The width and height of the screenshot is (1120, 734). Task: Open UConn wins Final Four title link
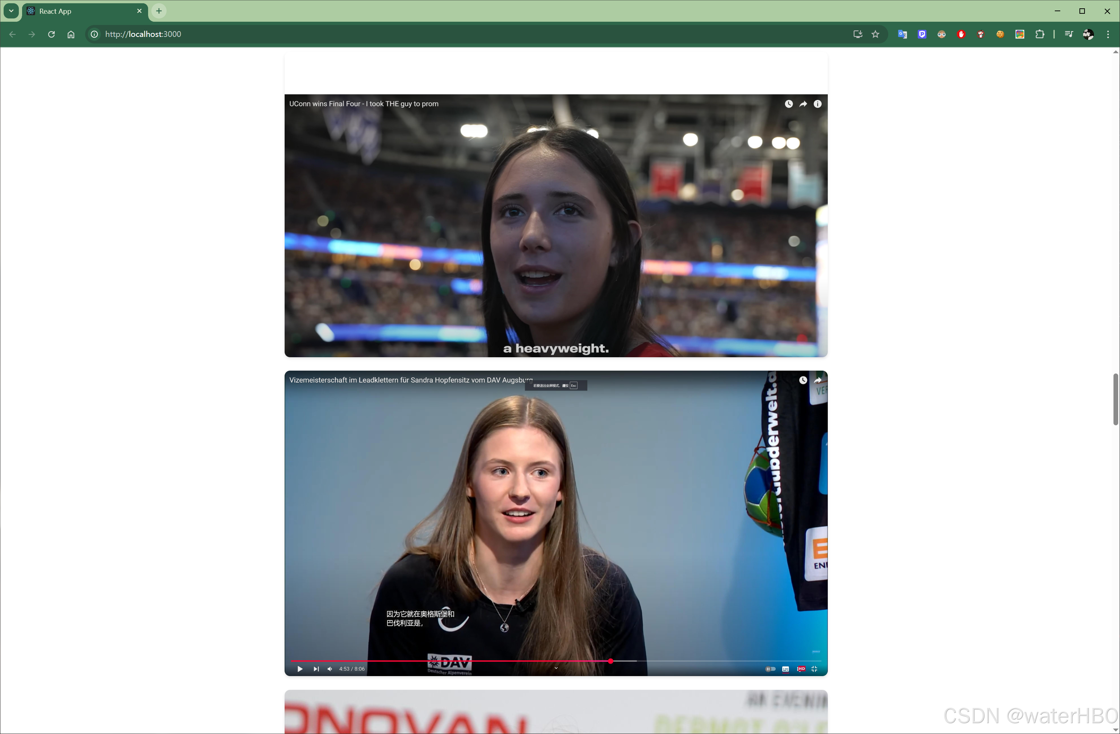tap(363, 104)
